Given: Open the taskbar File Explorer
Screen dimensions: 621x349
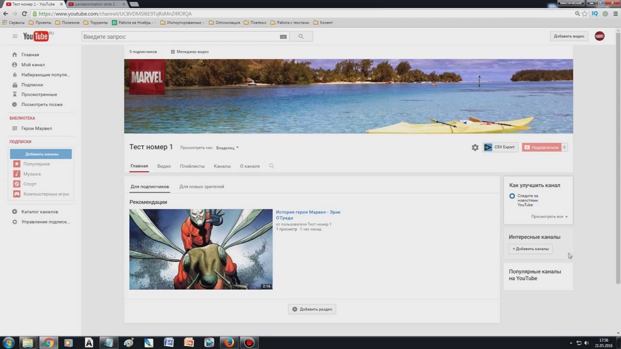Looking at the screenshot, I should [28, 343].
